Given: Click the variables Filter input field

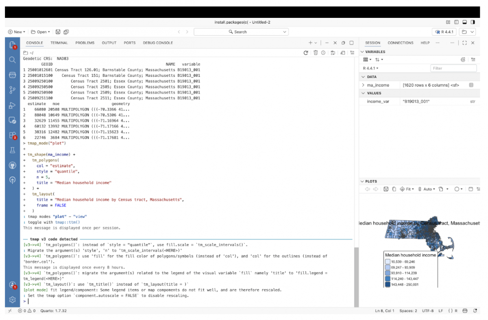Looking at the screenshot, I should pos(453,68).
